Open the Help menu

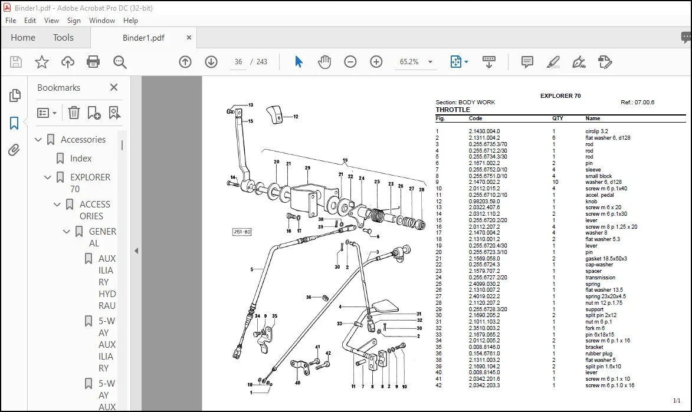pyautogui.click(x=130, y=20)
